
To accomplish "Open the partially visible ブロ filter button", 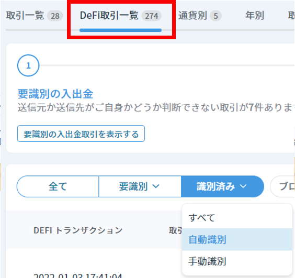I will 282,186.
